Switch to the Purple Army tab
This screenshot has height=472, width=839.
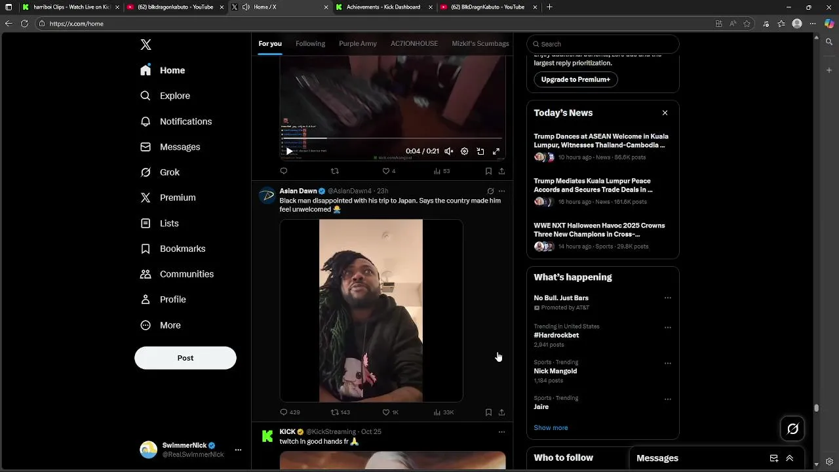tap(358, 43)
